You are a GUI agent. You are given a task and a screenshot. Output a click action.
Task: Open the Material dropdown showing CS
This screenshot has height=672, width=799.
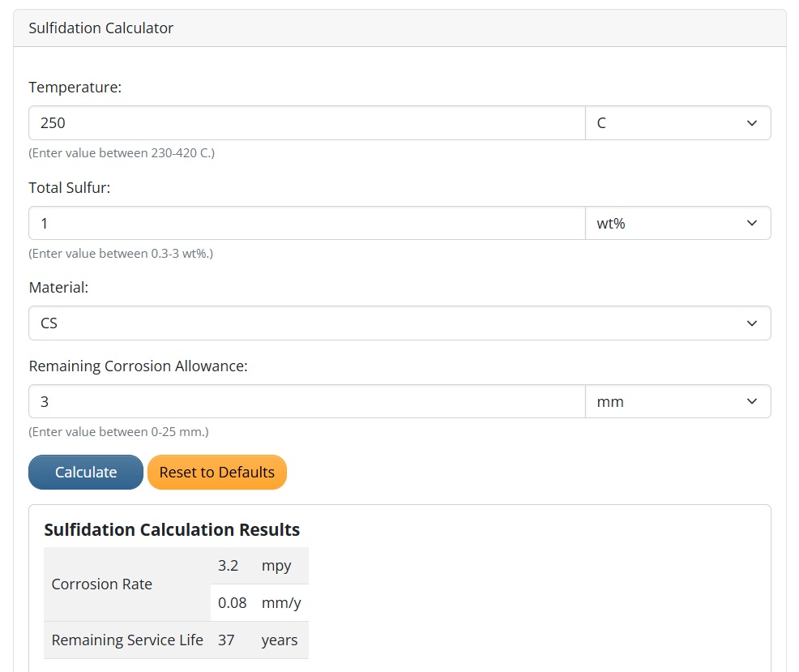click(399, 323)
